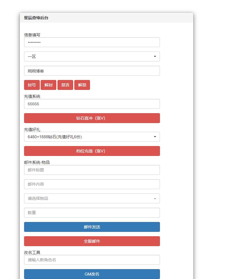
Task: Click the 数量 quantity field
Action: click(x=92, y=213)
